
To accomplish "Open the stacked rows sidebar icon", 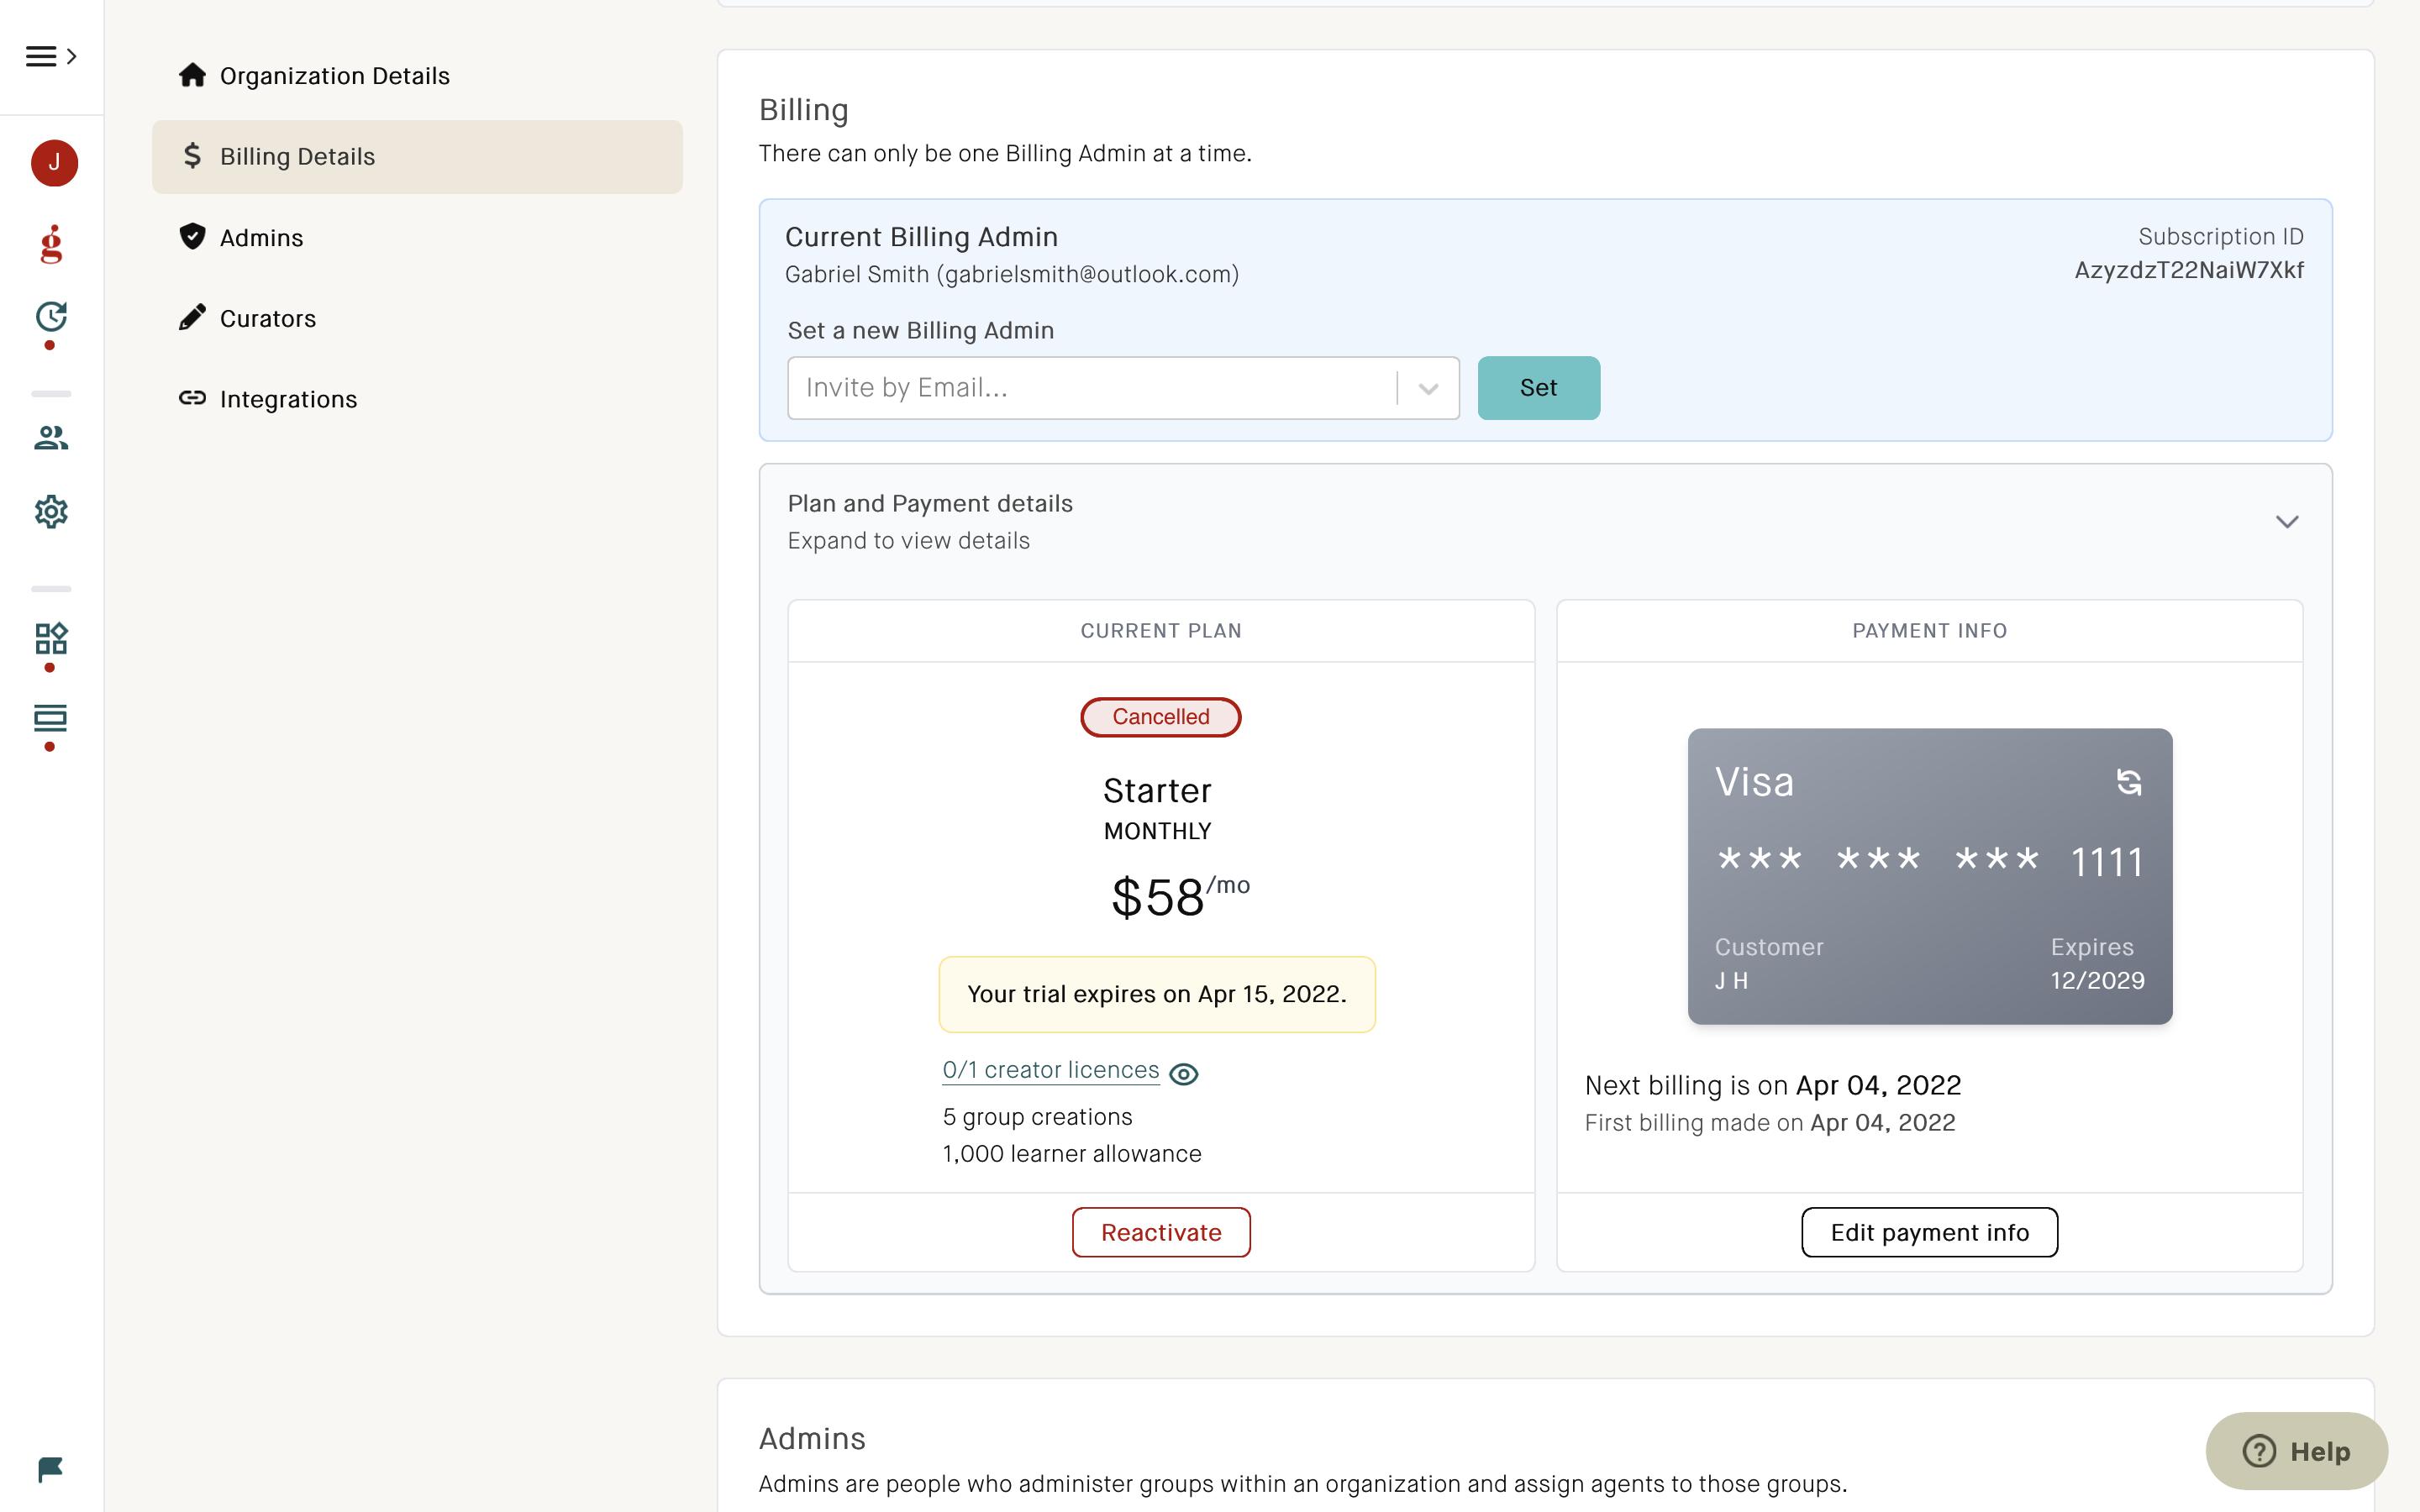I will coord(51,718).
